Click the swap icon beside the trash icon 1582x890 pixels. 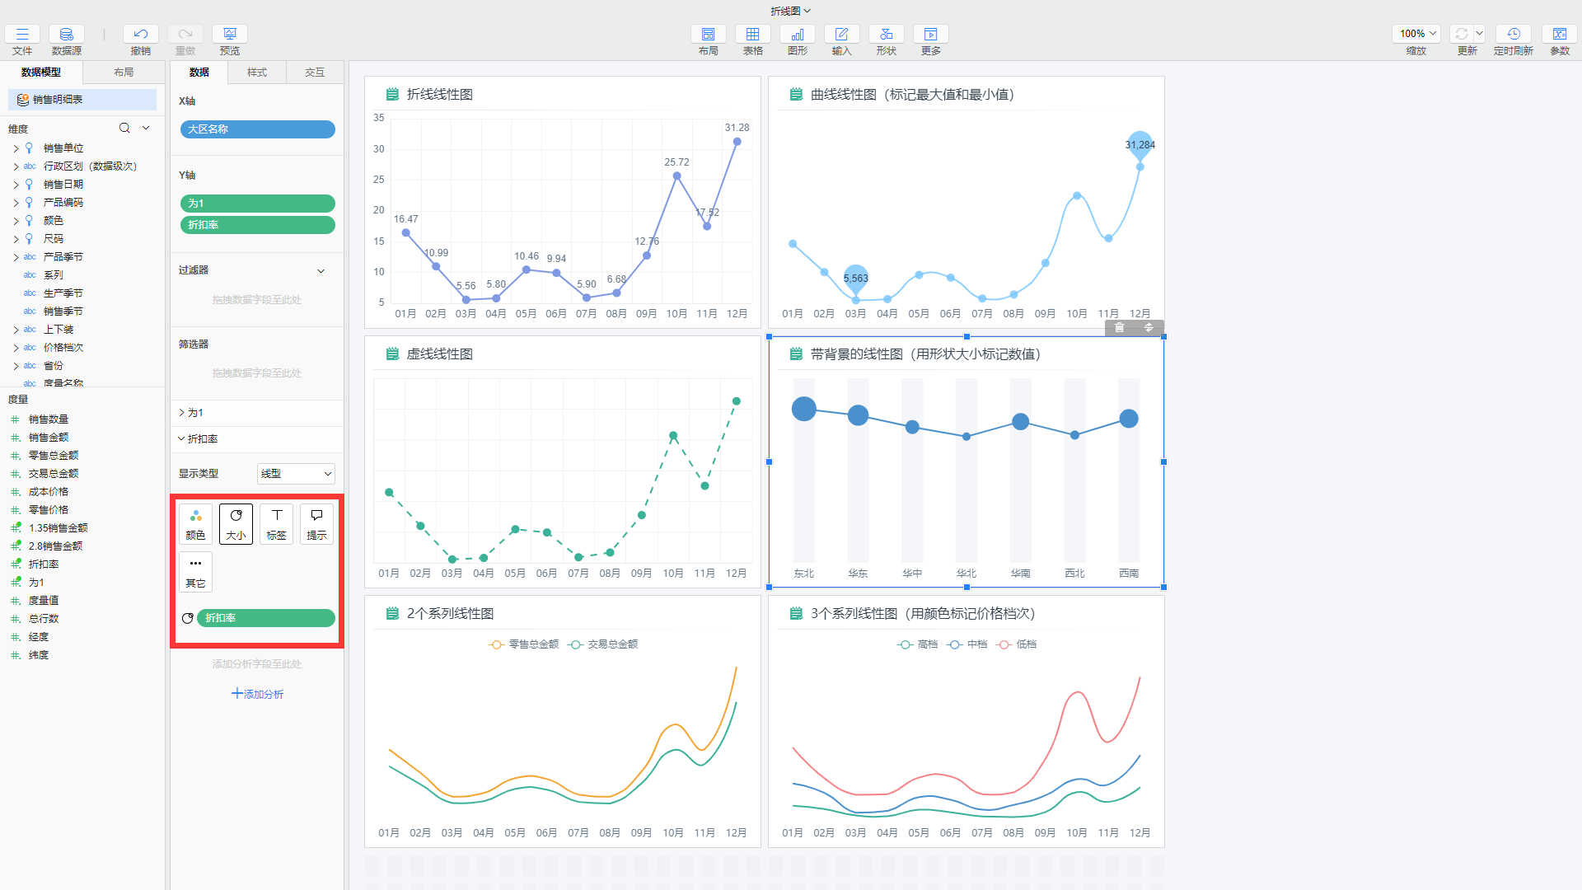(1149, 328)
